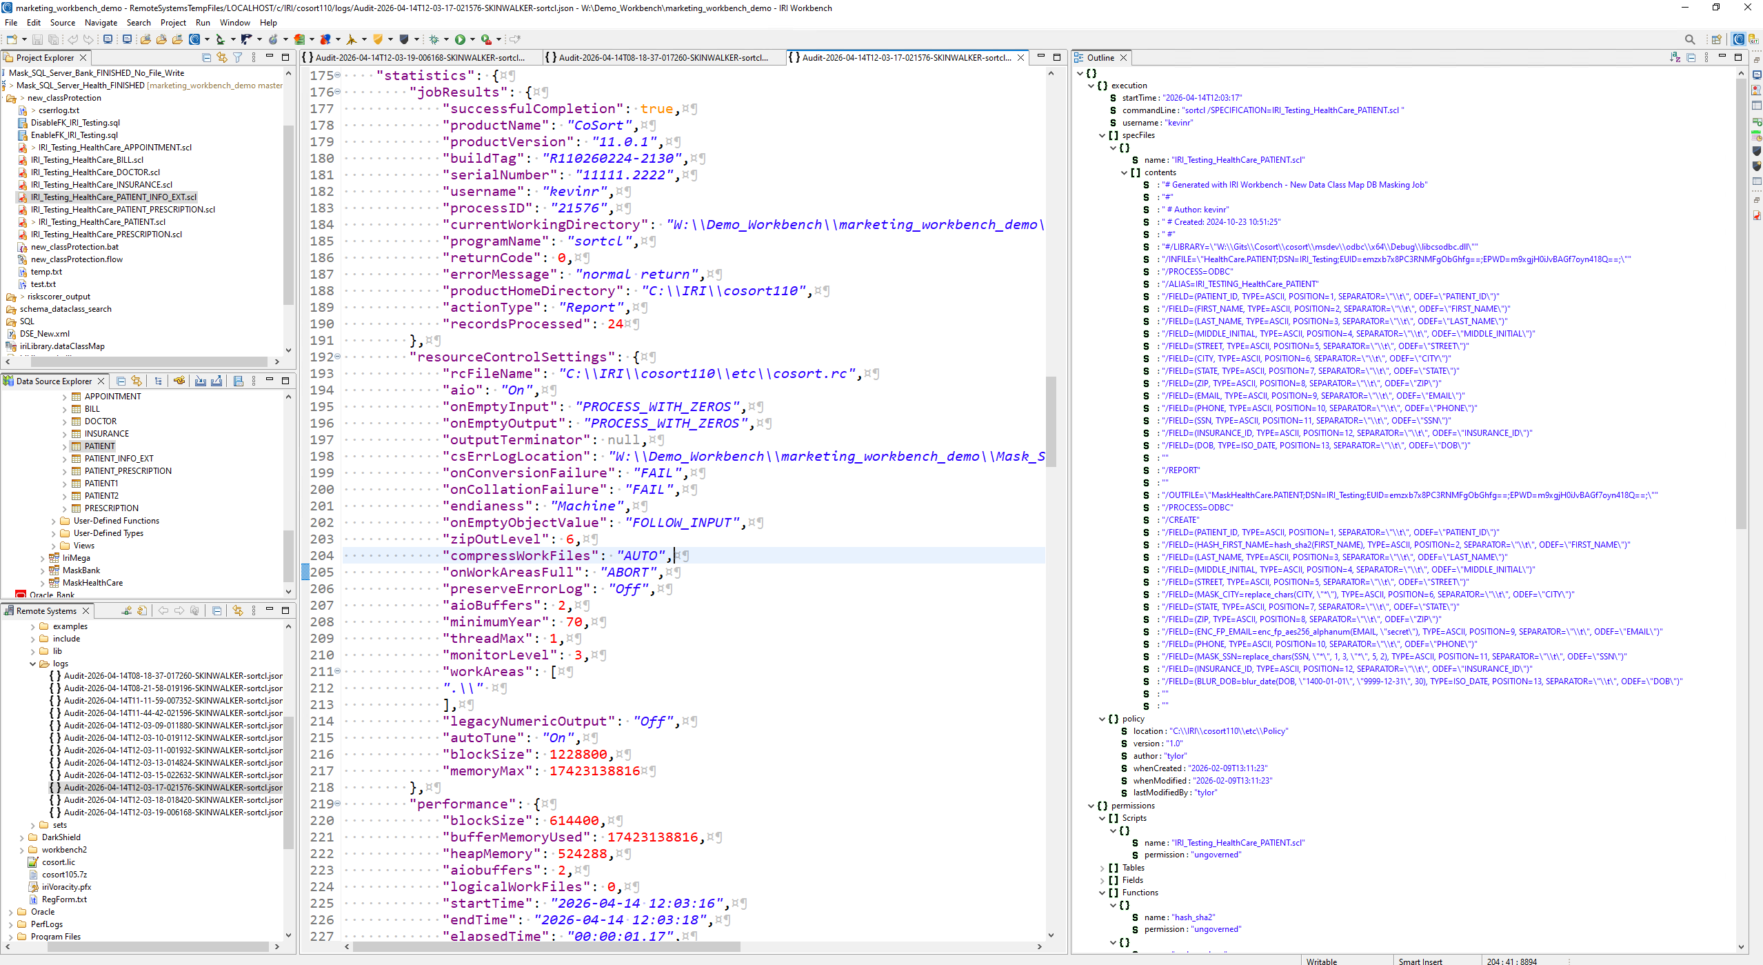Click the debug (bug) toolbar icon
Screen dimensions: 1763x965
pyautogui.click(x=434, y=40)
